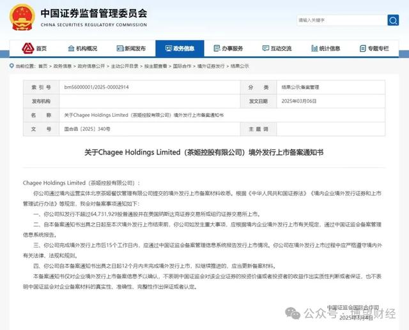This screenshot has height=330, width=409.
Task: Open the 新闻发布 menu label
Action: [x=135, y=49]
